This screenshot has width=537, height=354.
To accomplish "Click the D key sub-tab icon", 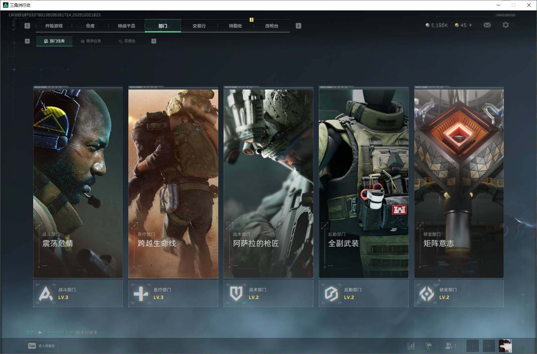I will pos(154,41).
